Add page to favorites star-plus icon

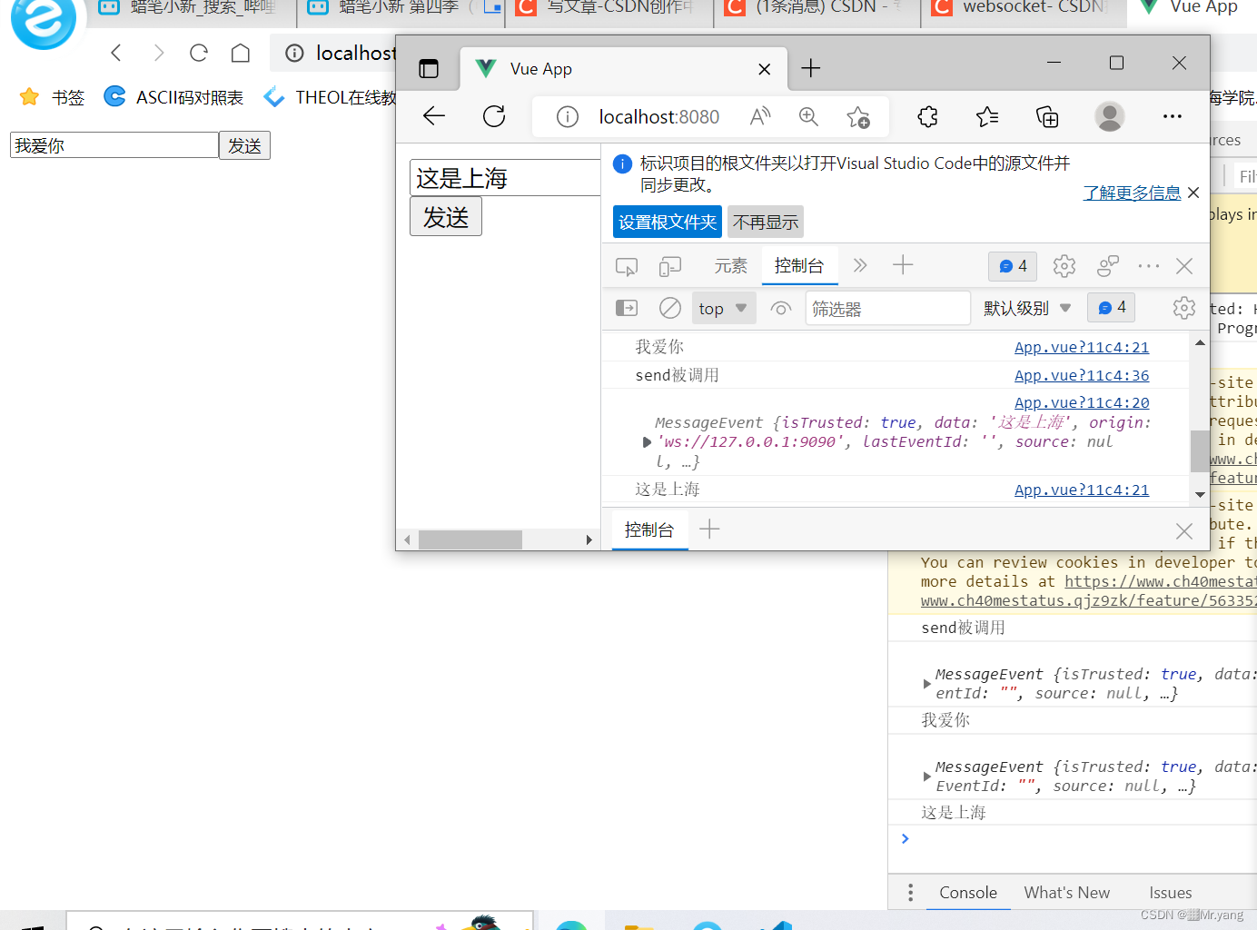(x=857, y=117)
